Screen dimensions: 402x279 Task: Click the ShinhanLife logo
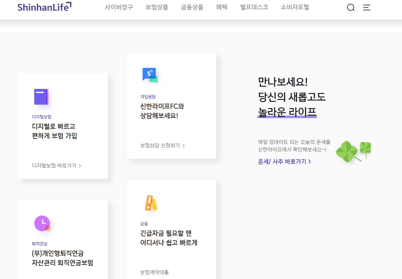[45, 7]
